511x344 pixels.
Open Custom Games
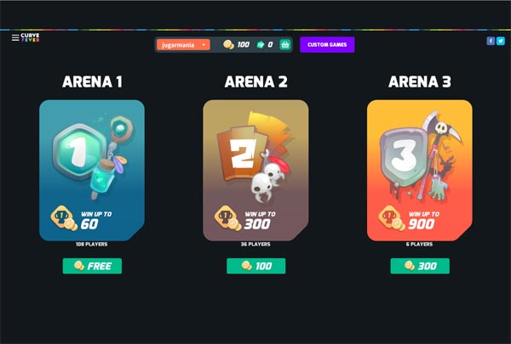coord(327,44)
